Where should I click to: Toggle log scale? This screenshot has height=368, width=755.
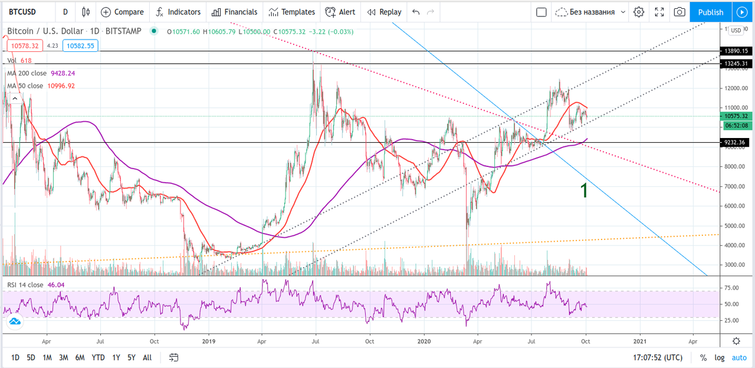[x=720, y=358]
